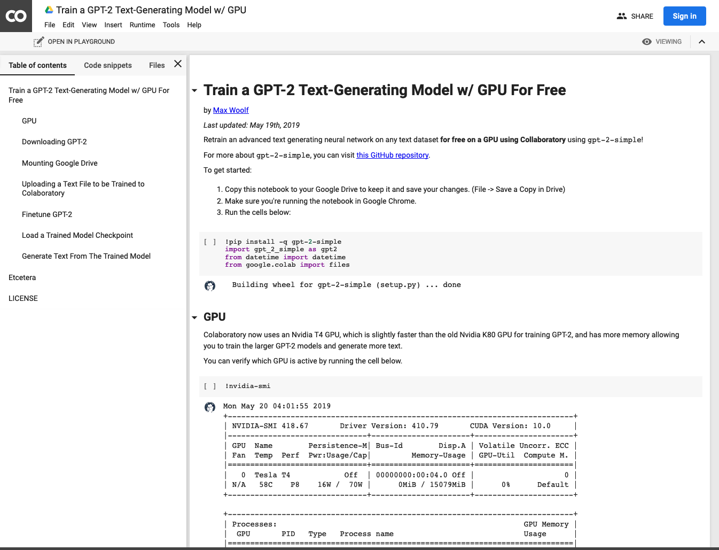Jump to Generate Text From The Trained Model
This screenshot has height=550, width=719.
pyautogui.click(x=86, y=256)
